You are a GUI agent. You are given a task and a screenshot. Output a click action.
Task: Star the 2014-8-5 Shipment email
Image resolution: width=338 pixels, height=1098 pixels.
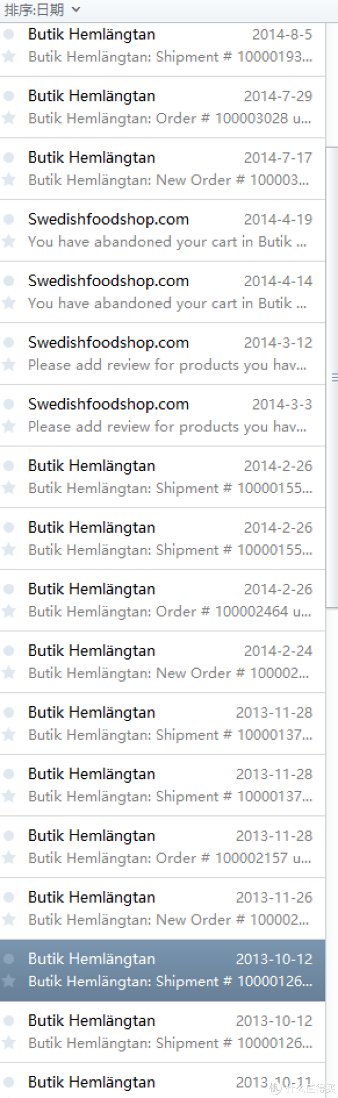(8, 56)
